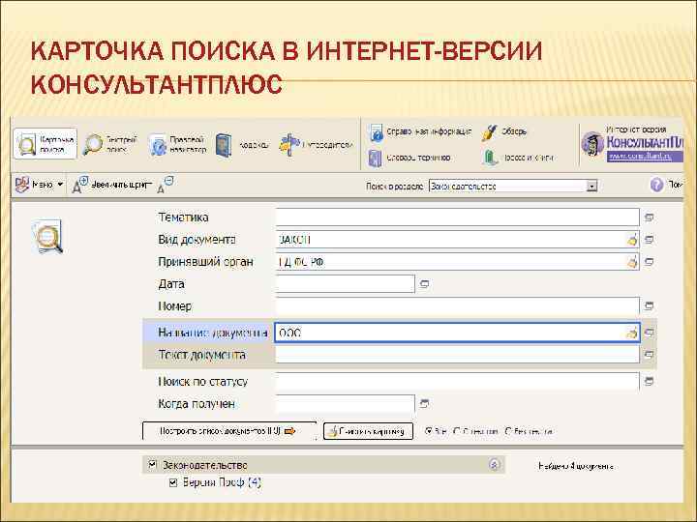Image resolution: width=697 pixels, height=522 pixels.
Task: Clear Название документа with broom icon
Action: (x=631, y=333)
